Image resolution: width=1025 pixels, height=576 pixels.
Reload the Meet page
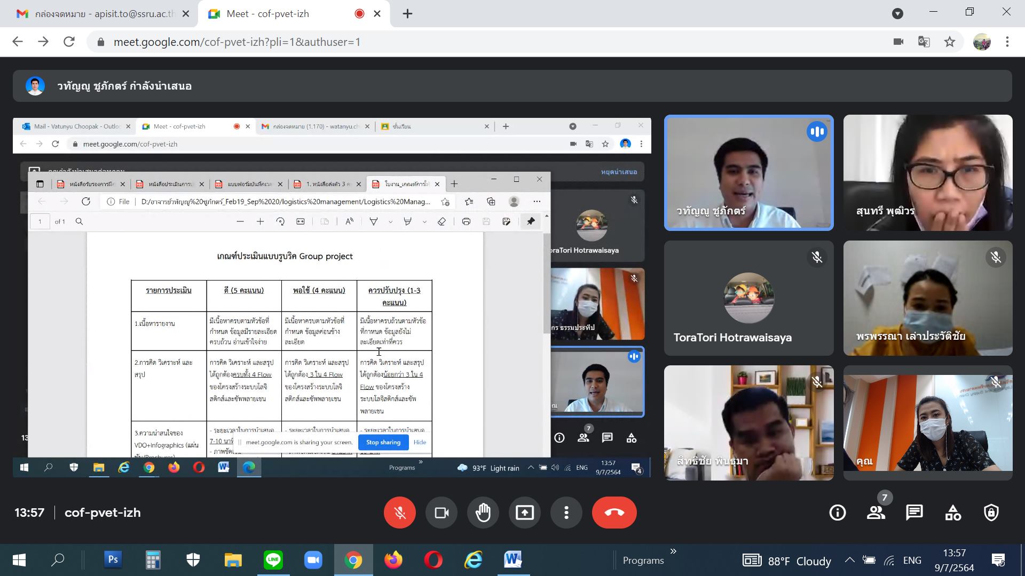(x=69, y=42)
